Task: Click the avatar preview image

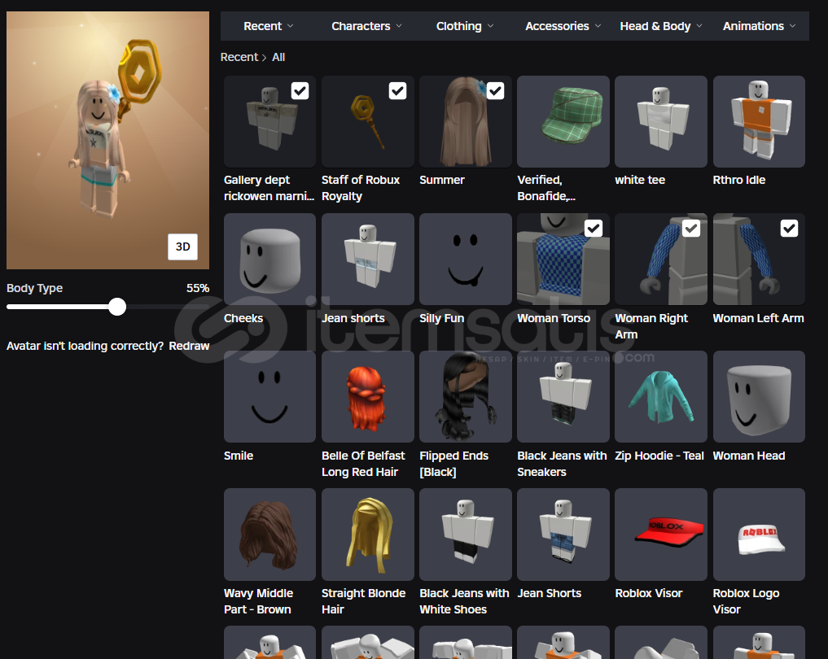Action: (107, 141)
